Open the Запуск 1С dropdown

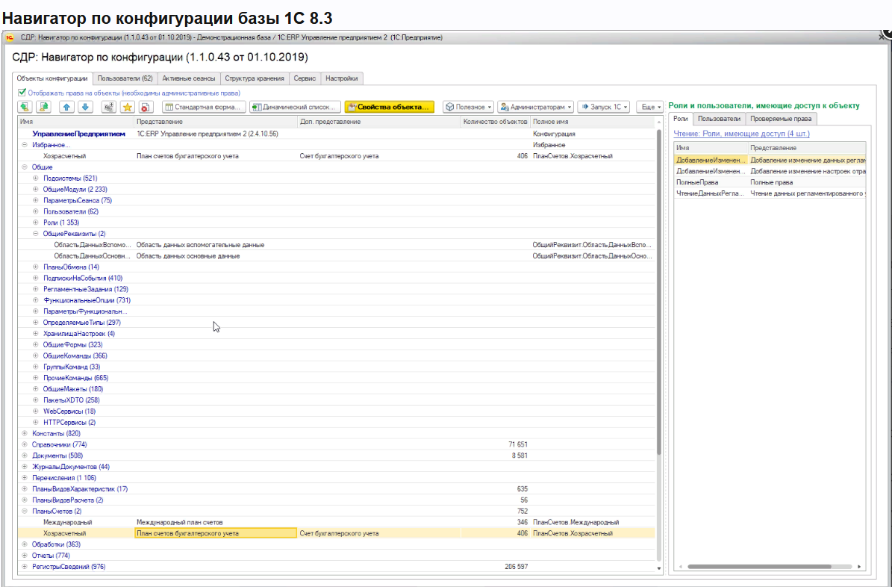tap(604, 107)
